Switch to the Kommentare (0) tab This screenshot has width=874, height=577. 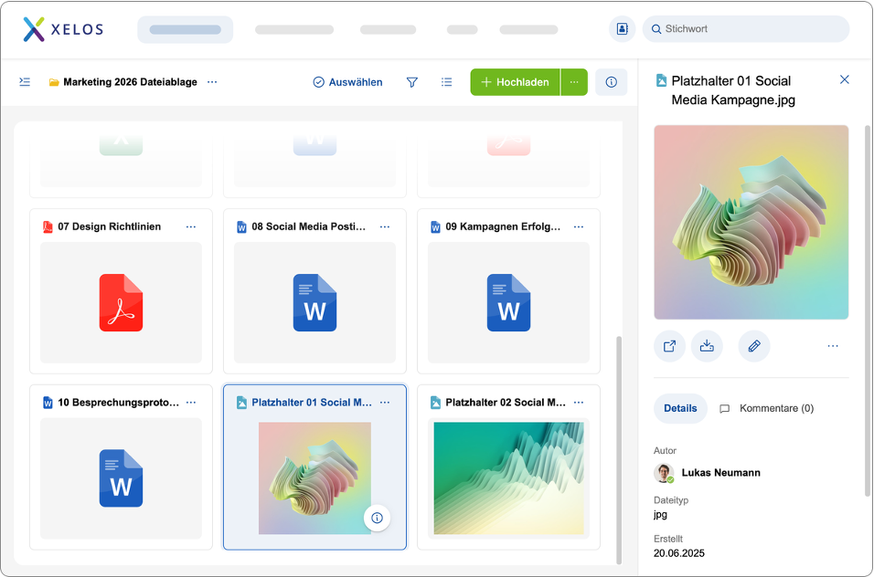click(x=766, y=408)
